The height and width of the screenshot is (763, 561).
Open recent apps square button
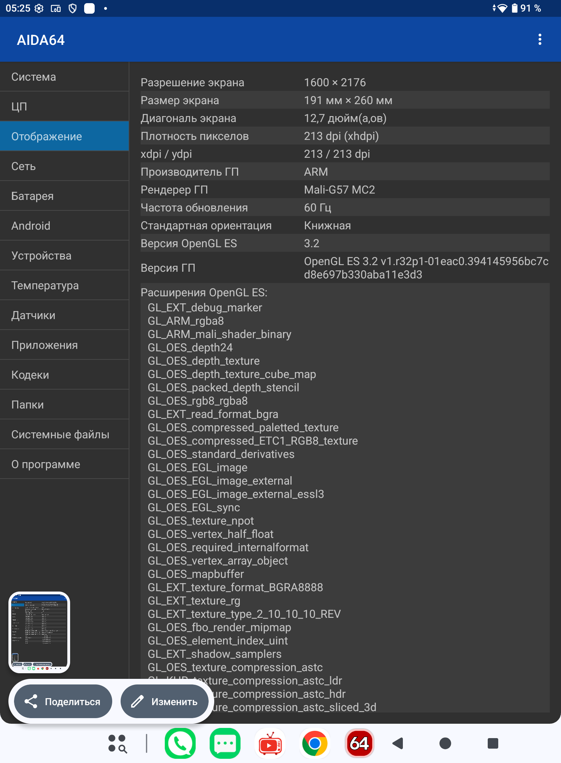(x=493, y=743)
